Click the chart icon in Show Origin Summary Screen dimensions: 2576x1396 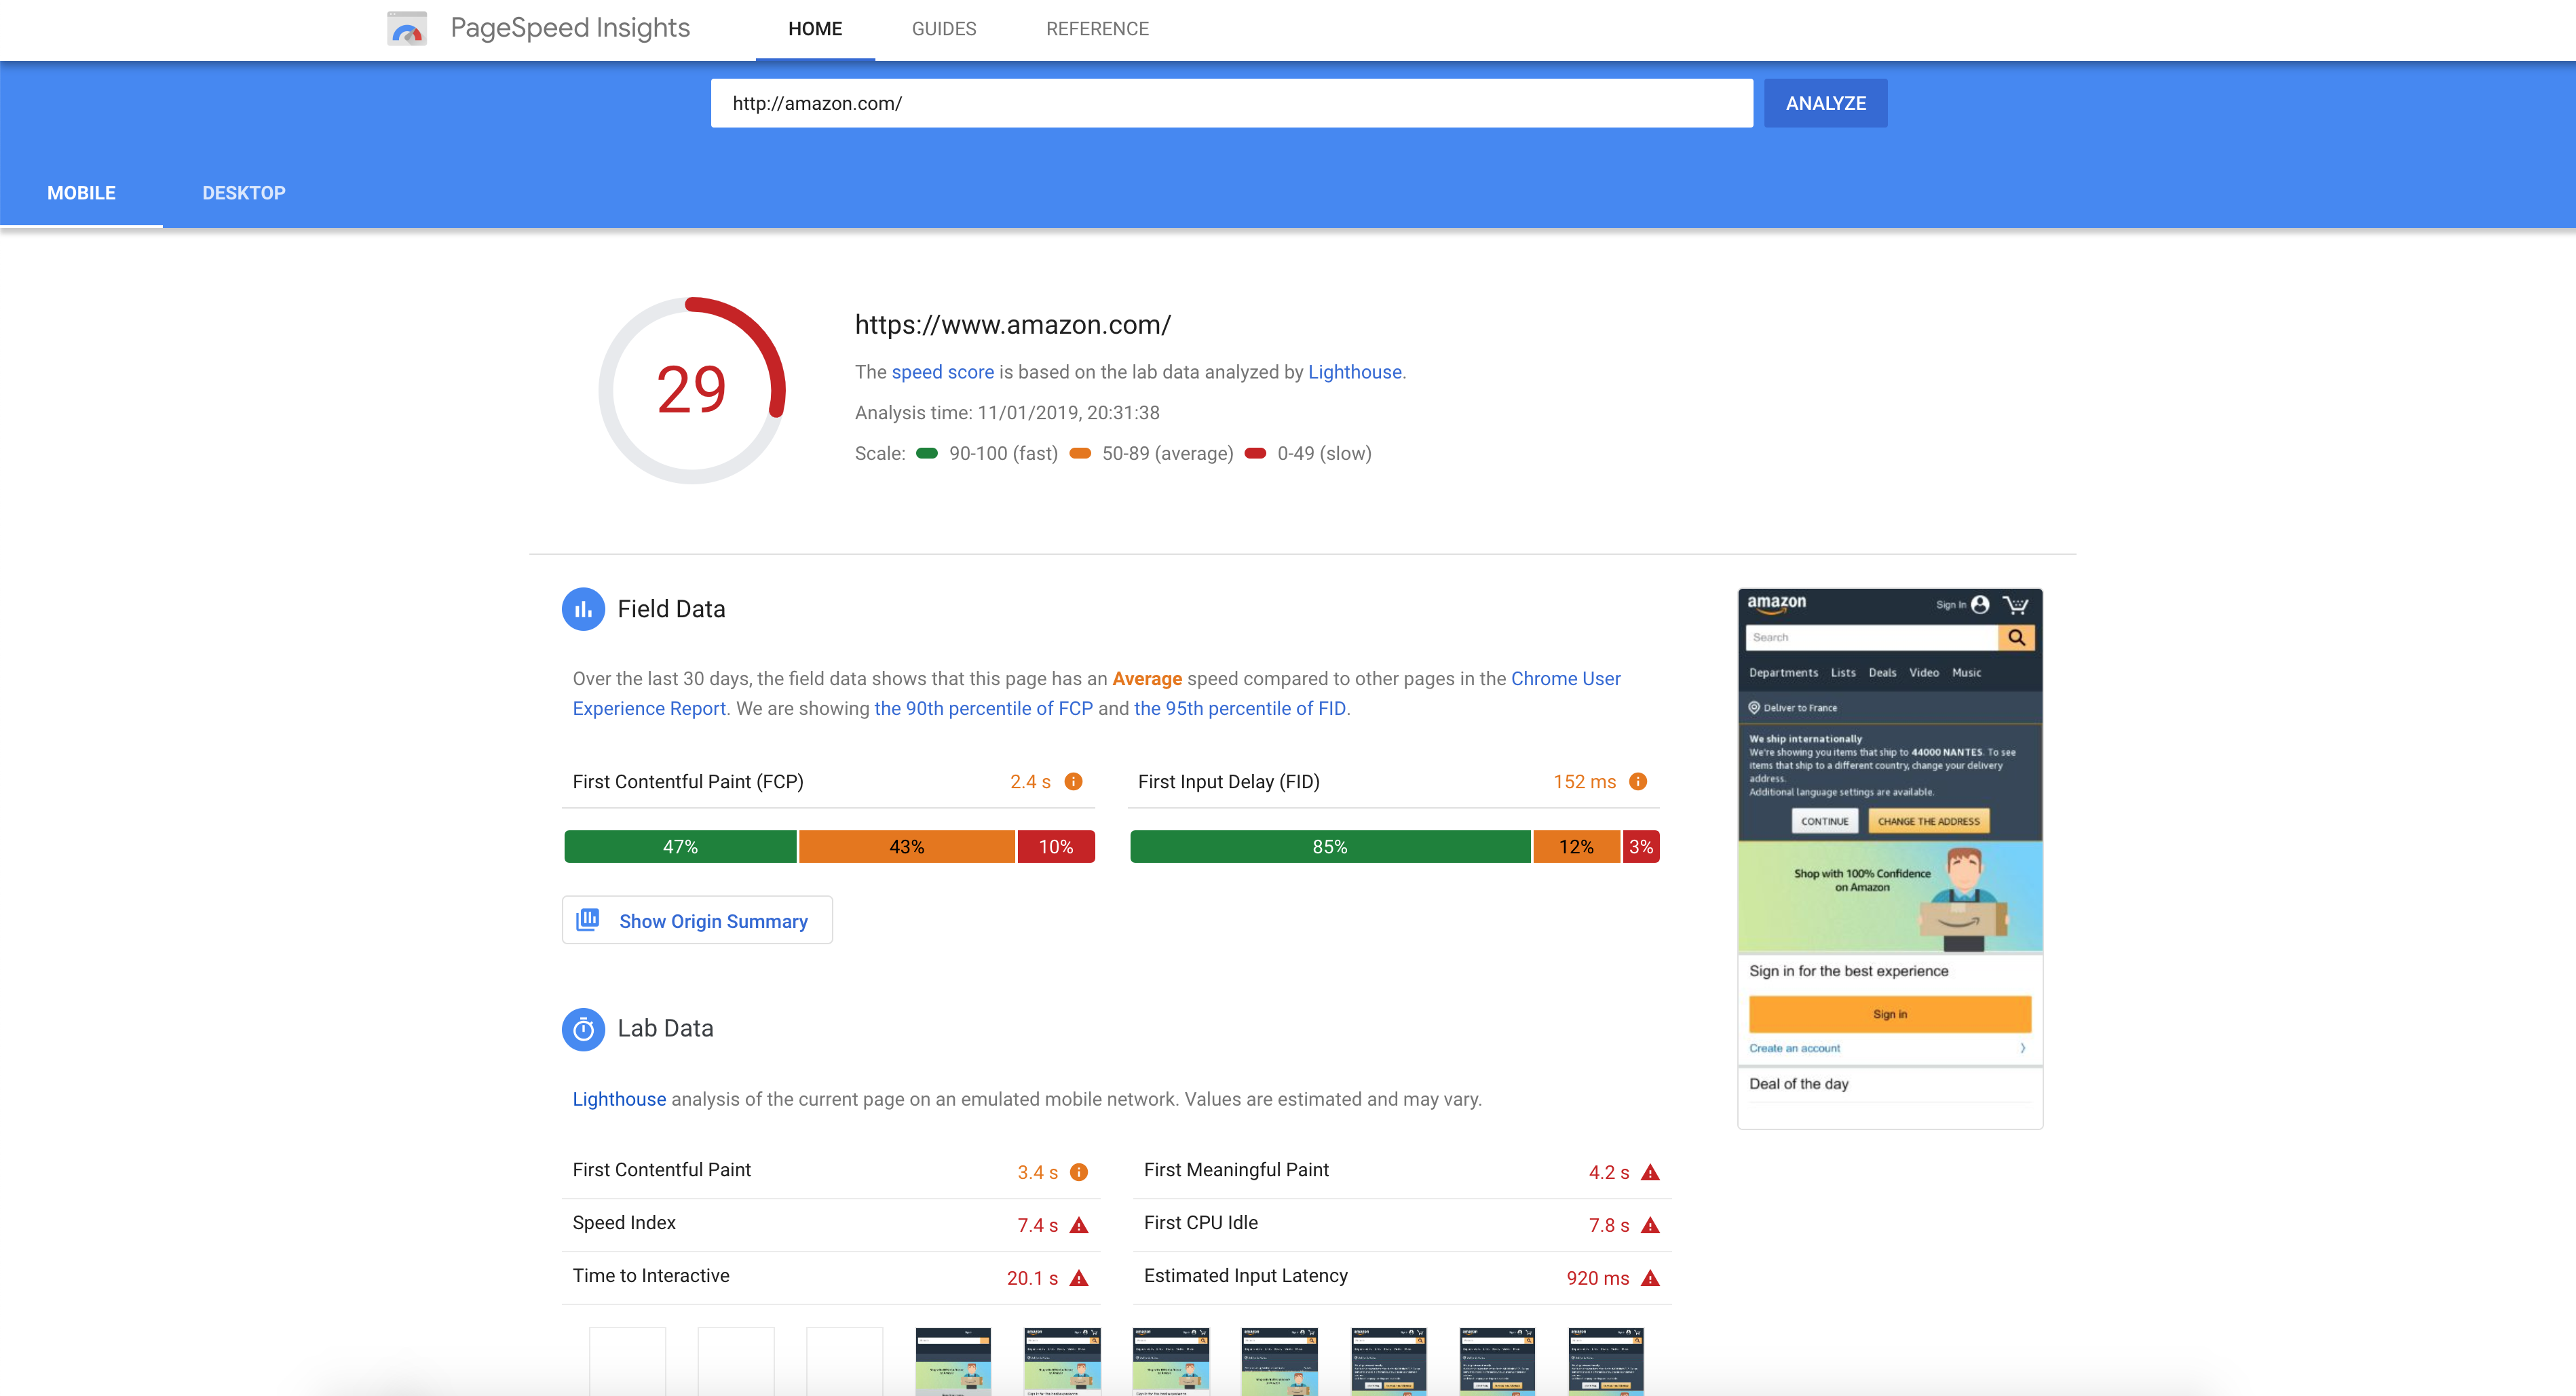coord(588,919)
